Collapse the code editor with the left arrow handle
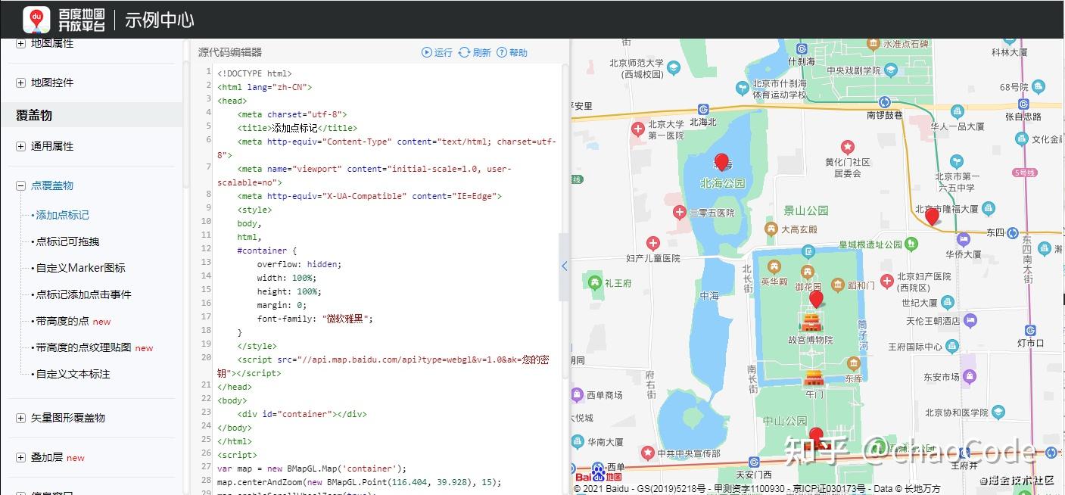Viewport: 1065px width, 495px height. (x=564, y=266)
